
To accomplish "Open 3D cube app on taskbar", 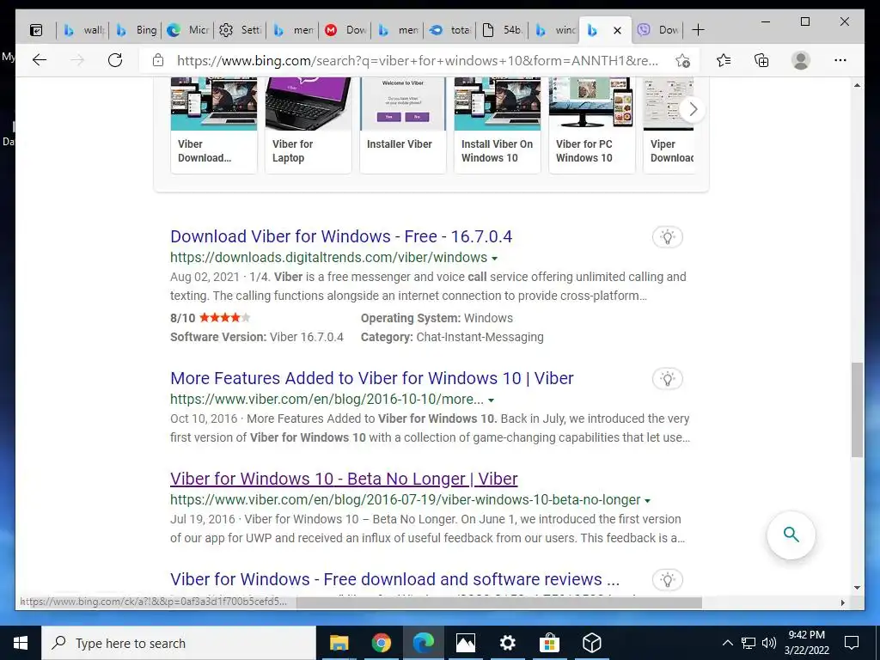I will point(591,643).
